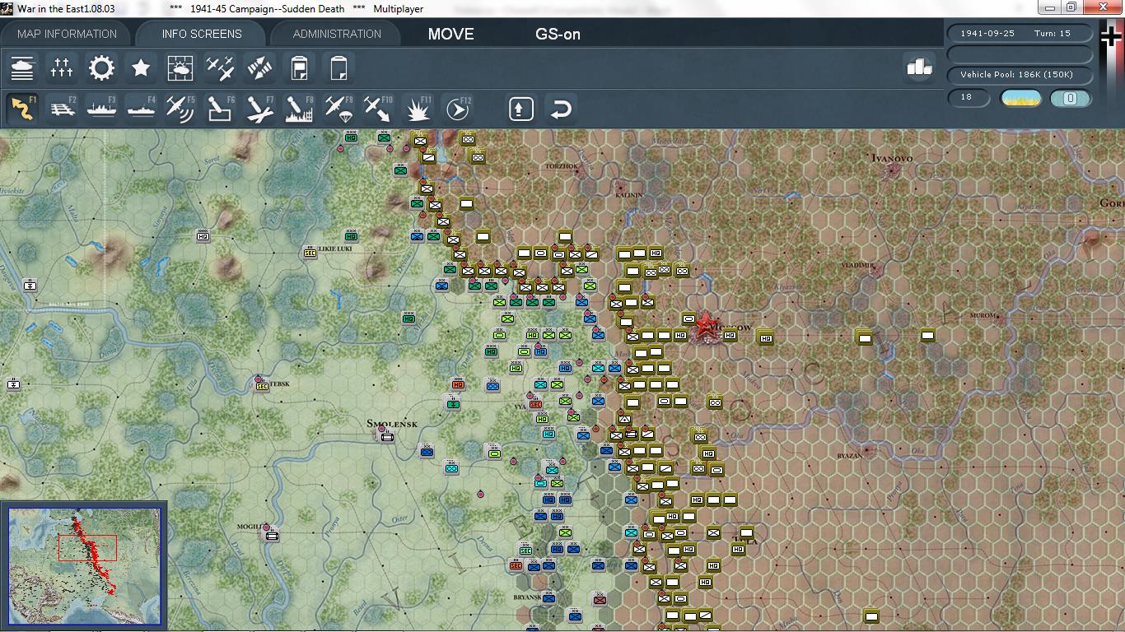Toggle the F11 battle sites display

[x=418, y=108]
